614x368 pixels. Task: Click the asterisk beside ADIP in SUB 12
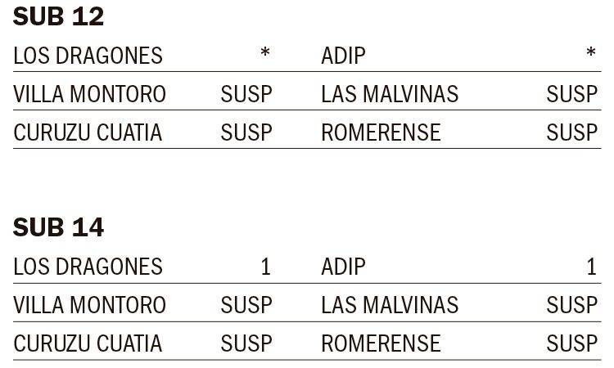[591, 54]
